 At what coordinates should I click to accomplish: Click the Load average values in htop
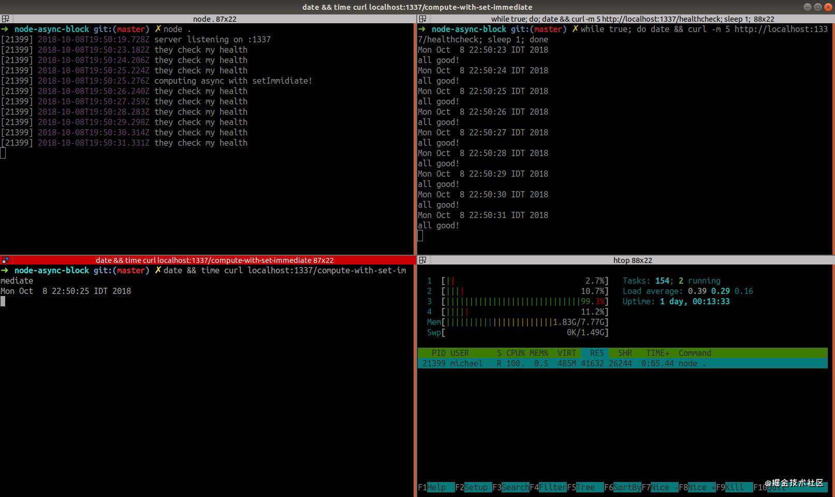tap(721, 291)
